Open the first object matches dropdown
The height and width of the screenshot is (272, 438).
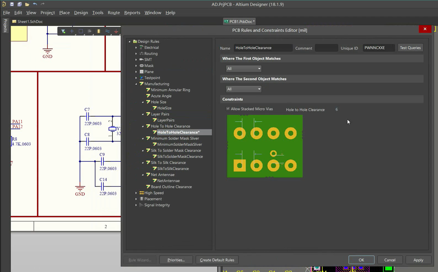[x=243, y=68]
